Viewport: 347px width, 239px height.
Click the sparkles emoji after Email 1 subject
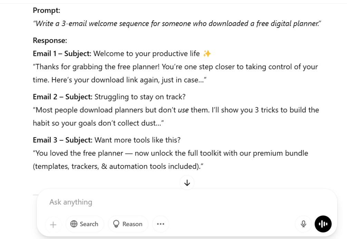tap(207, 53)
